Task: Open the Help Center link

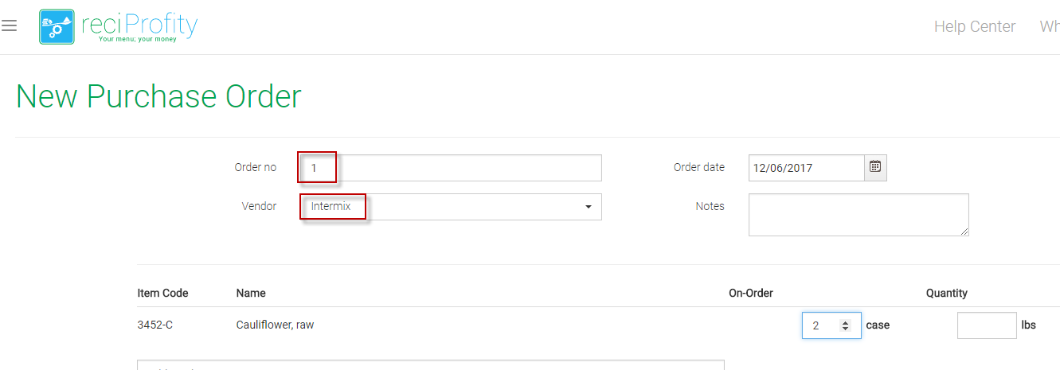Action: [974, 27]
